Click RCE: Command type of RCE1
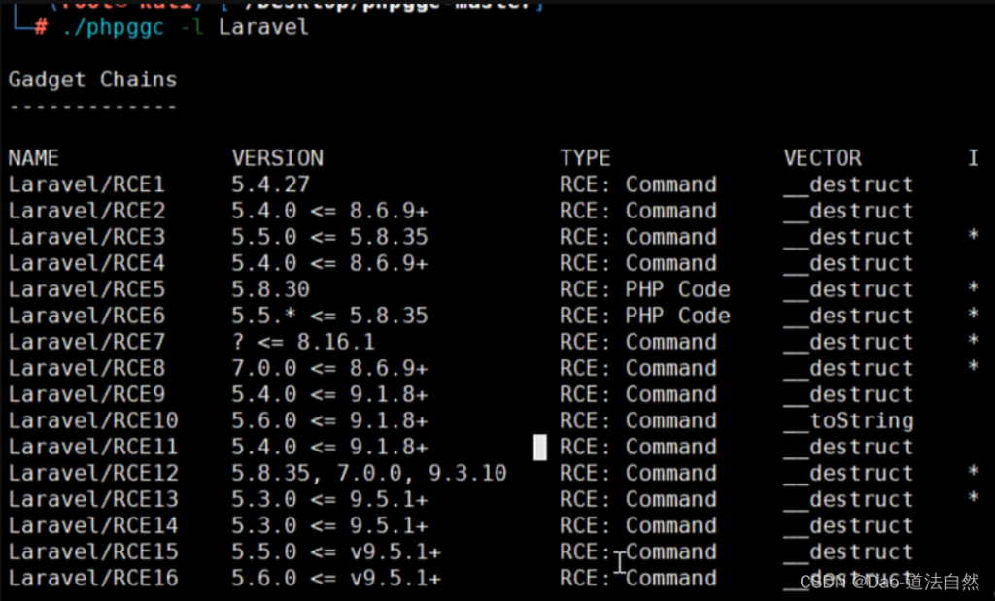 [x=638, y=184]
